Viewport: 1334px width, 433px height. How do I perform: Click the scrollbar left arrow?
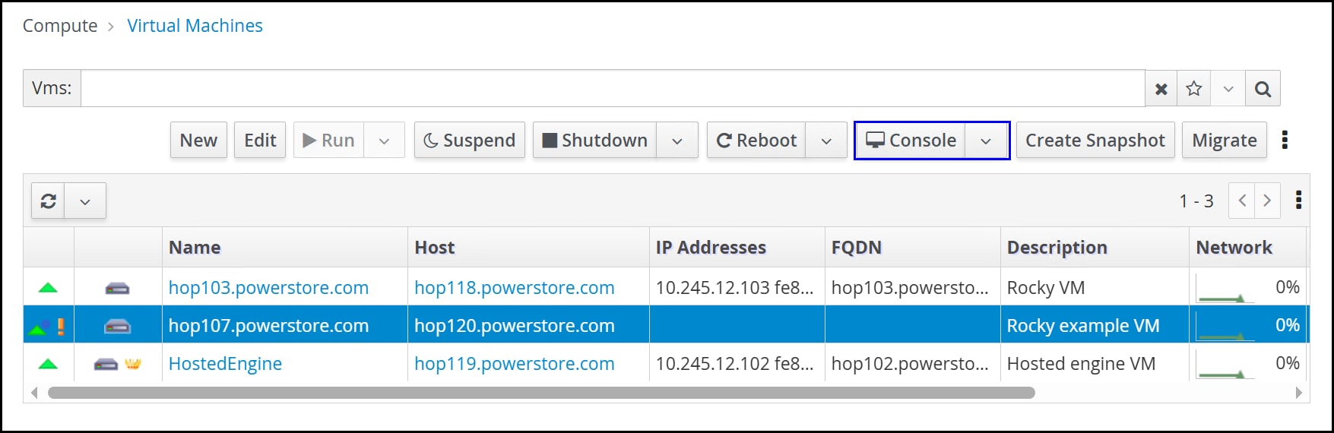click(x=34, y=393)
